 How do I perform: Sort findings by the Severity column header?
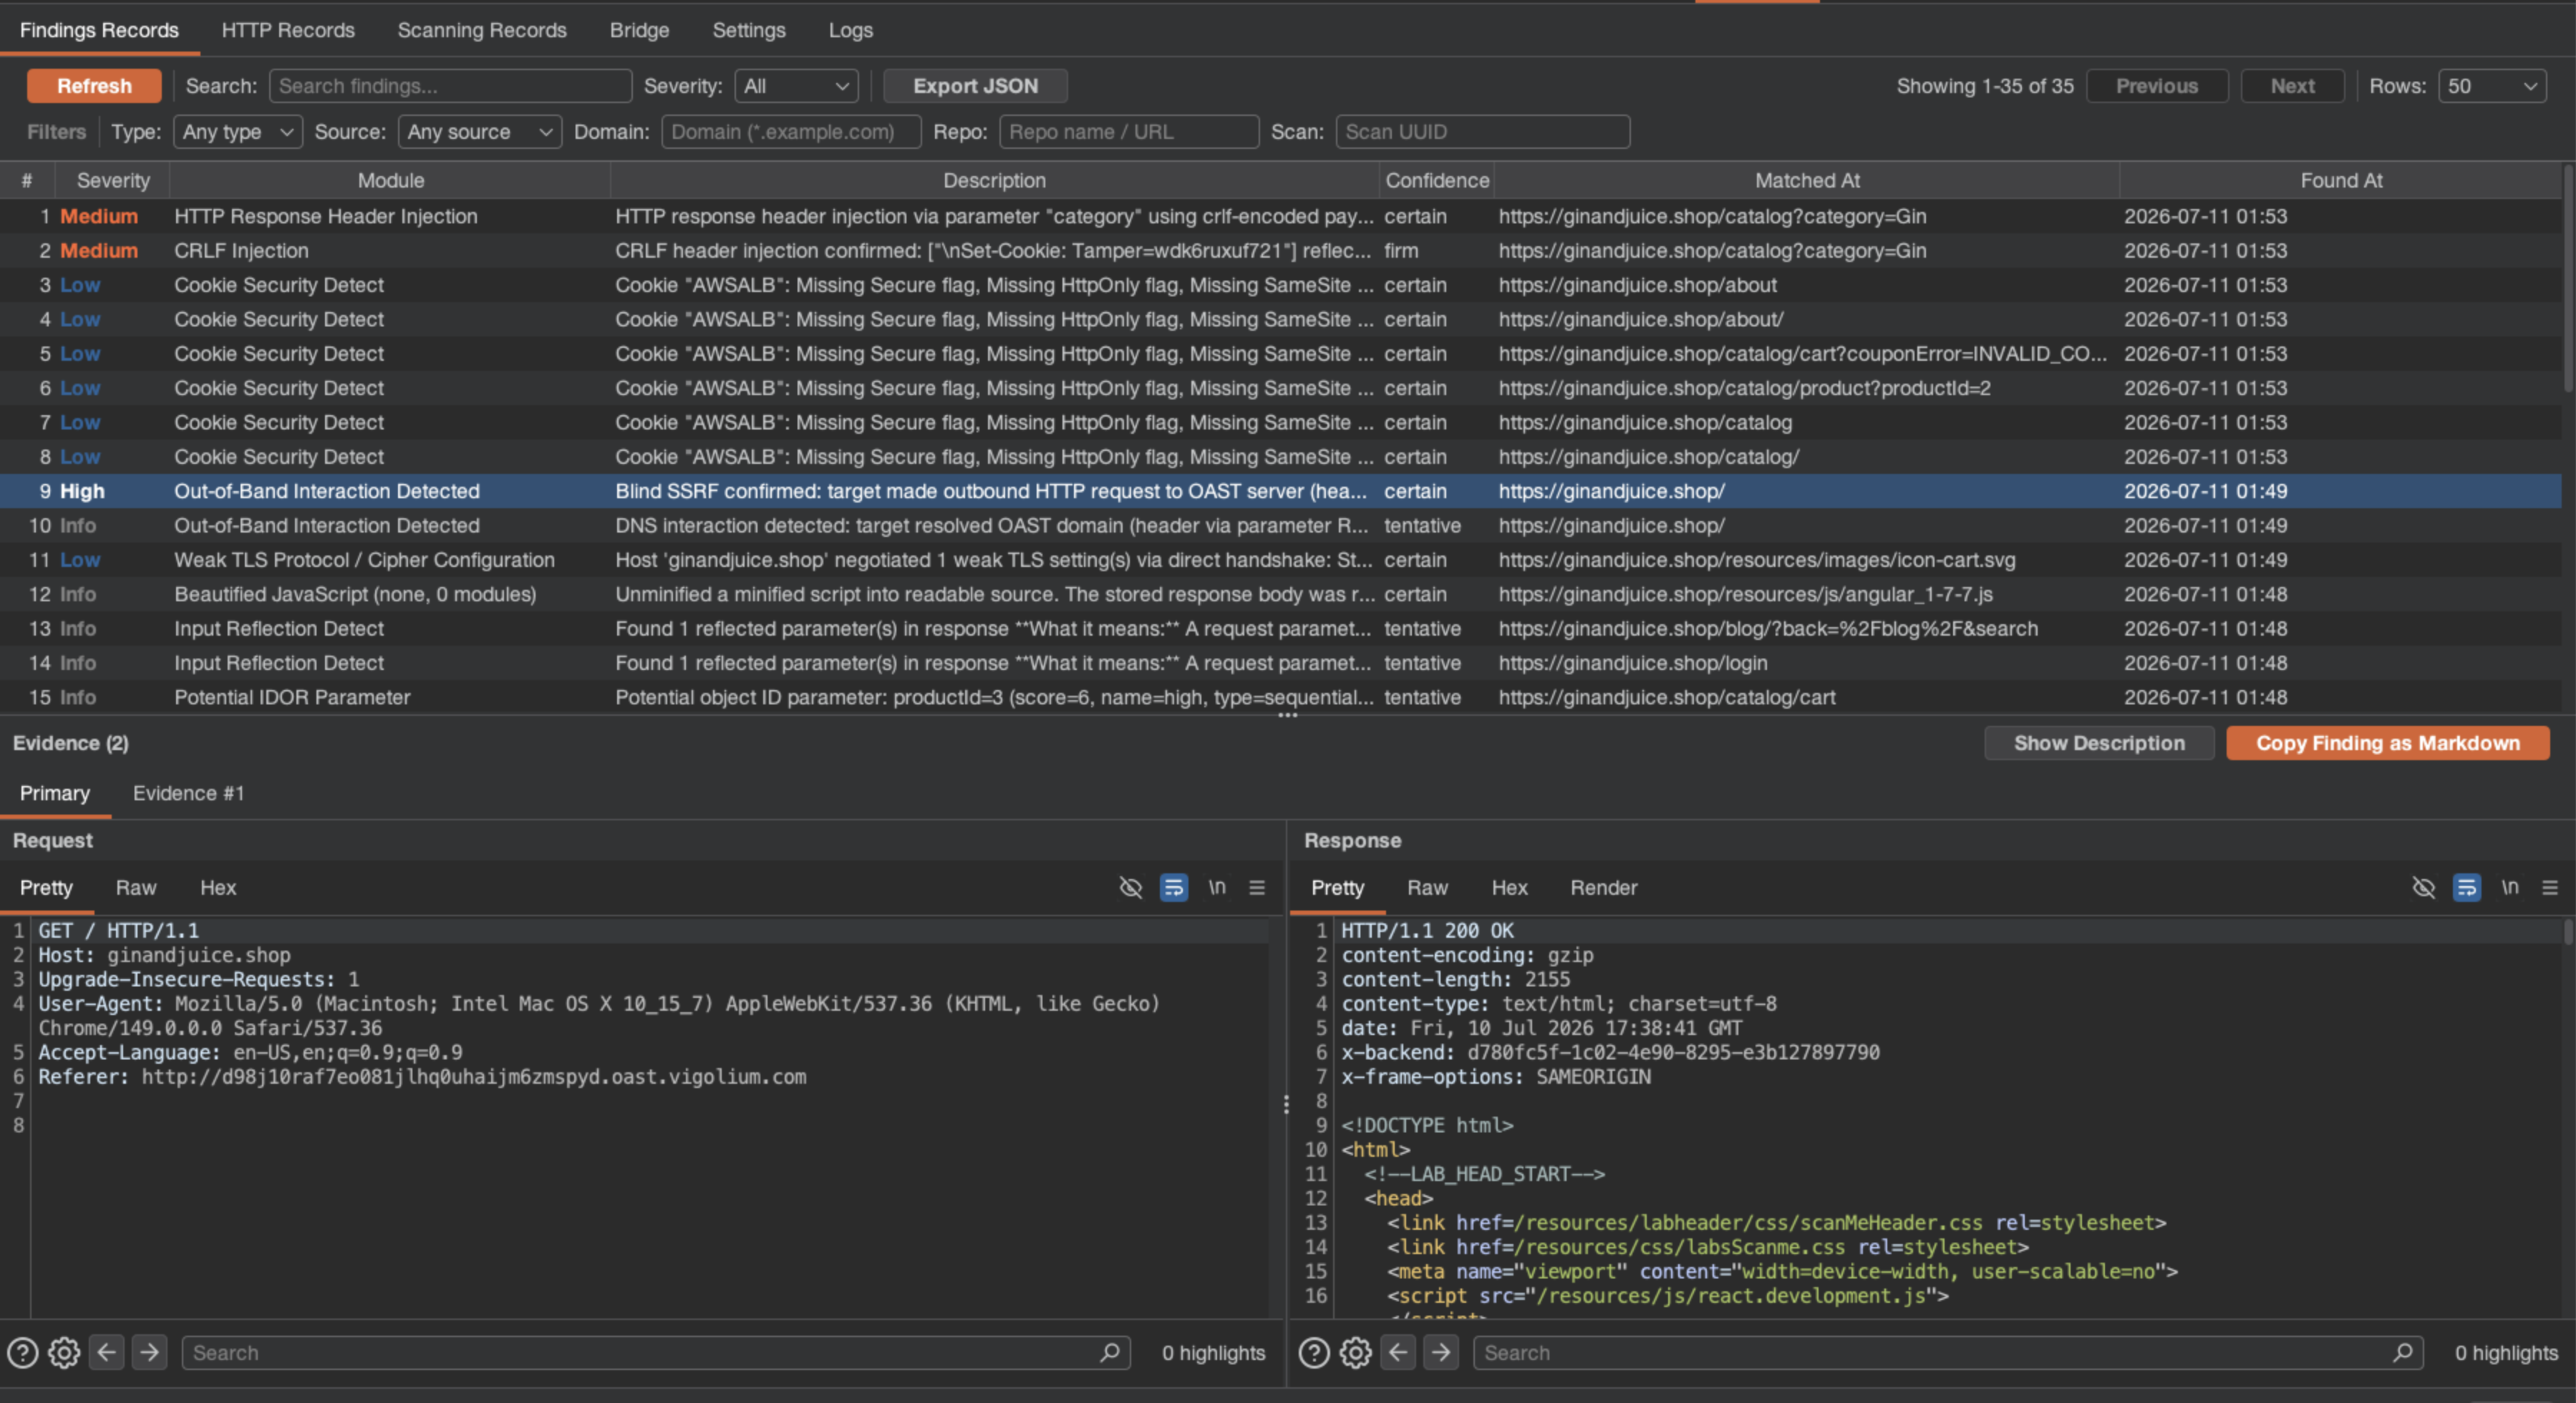(x=113, y=181)
